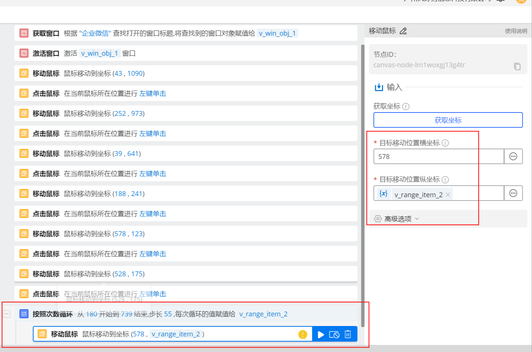
Task: Click v_range_item_2 variable in loop row
Action: coord(263,314)
